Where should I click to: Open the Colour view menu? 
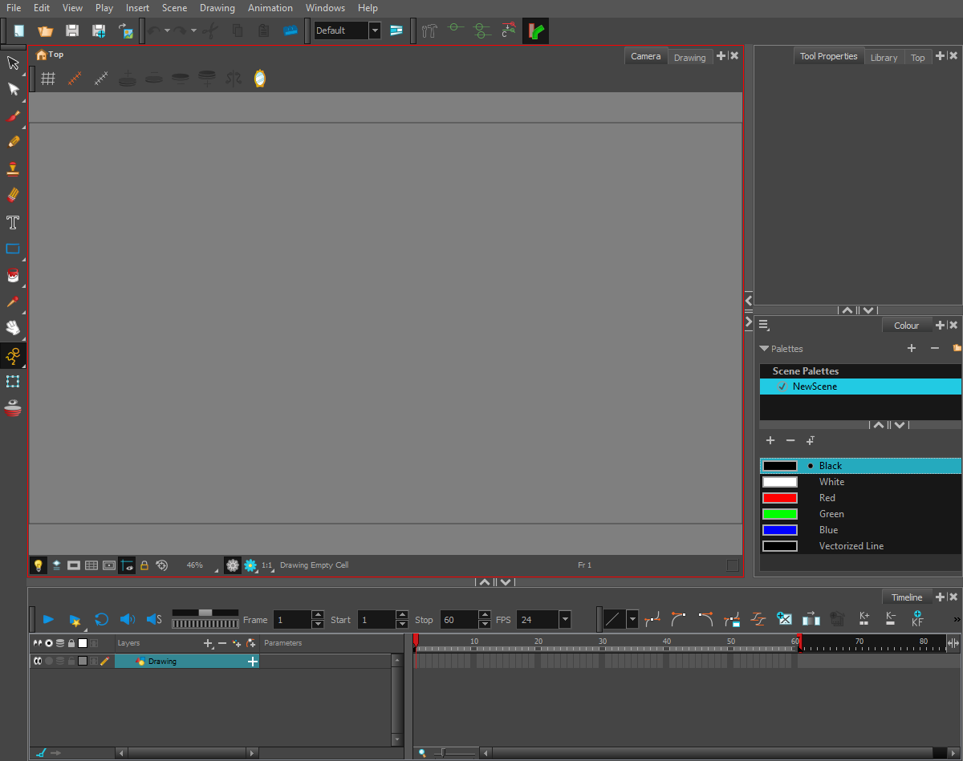pos(763,325)
